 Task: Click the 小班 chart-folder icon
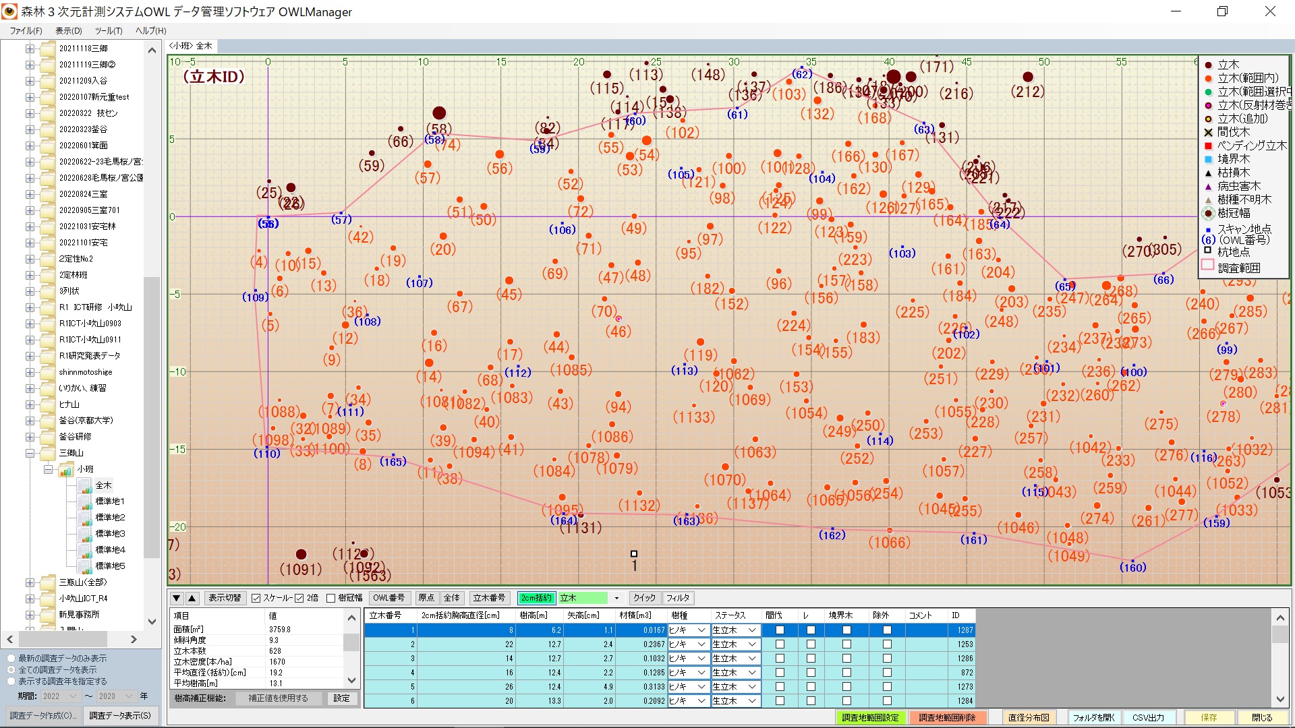pyautogui.click(x=66, y=469)
